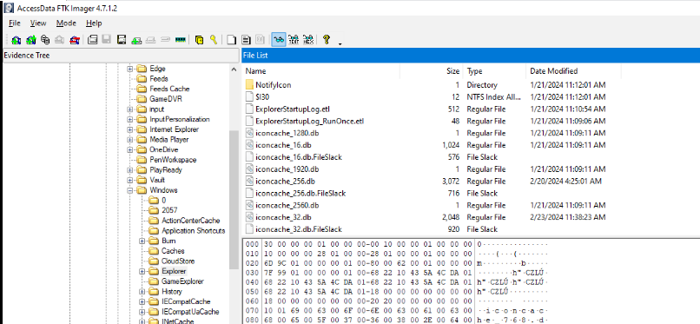Open the Mode menu
This screenshot has width=700, height=324.
66,23
